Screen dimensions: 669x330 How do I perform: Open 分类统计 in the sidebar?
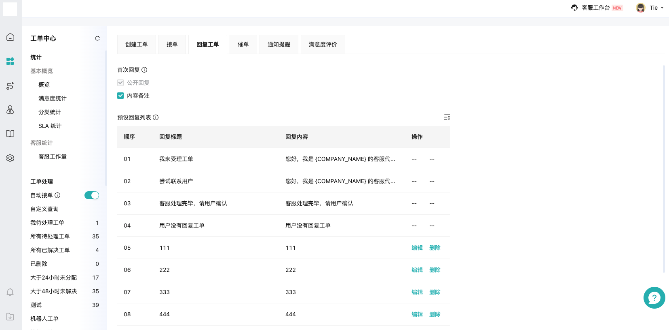(50, 112)
